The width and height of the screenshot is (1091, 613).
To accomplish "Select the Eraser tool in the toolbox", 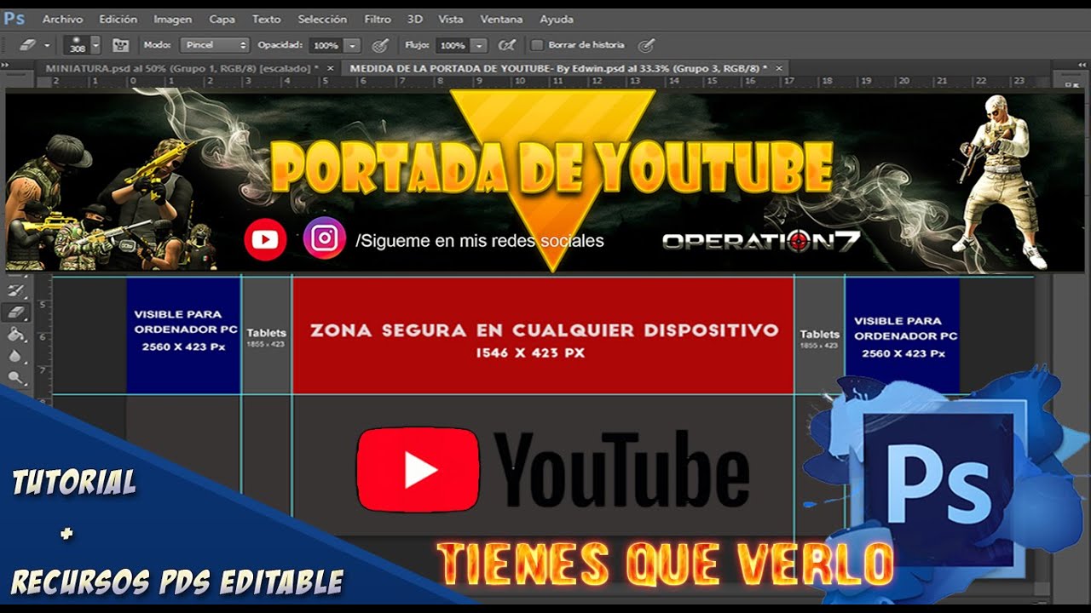I will coord(17,313).
